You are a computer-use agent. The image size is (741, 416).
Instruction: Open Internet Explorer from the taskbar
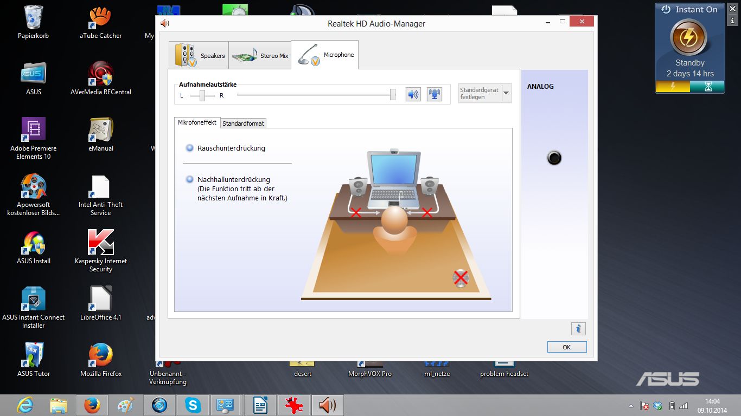tap(24, 405)
